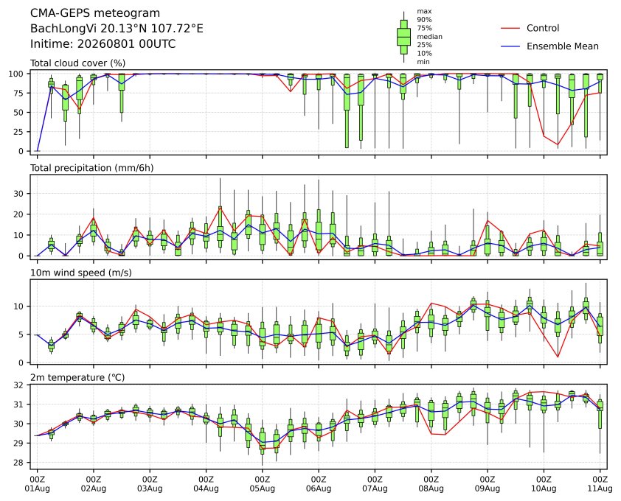The image size is (621, 501).
Task: Click the green box-plot legend icon
Action: [x=403, y=37]
